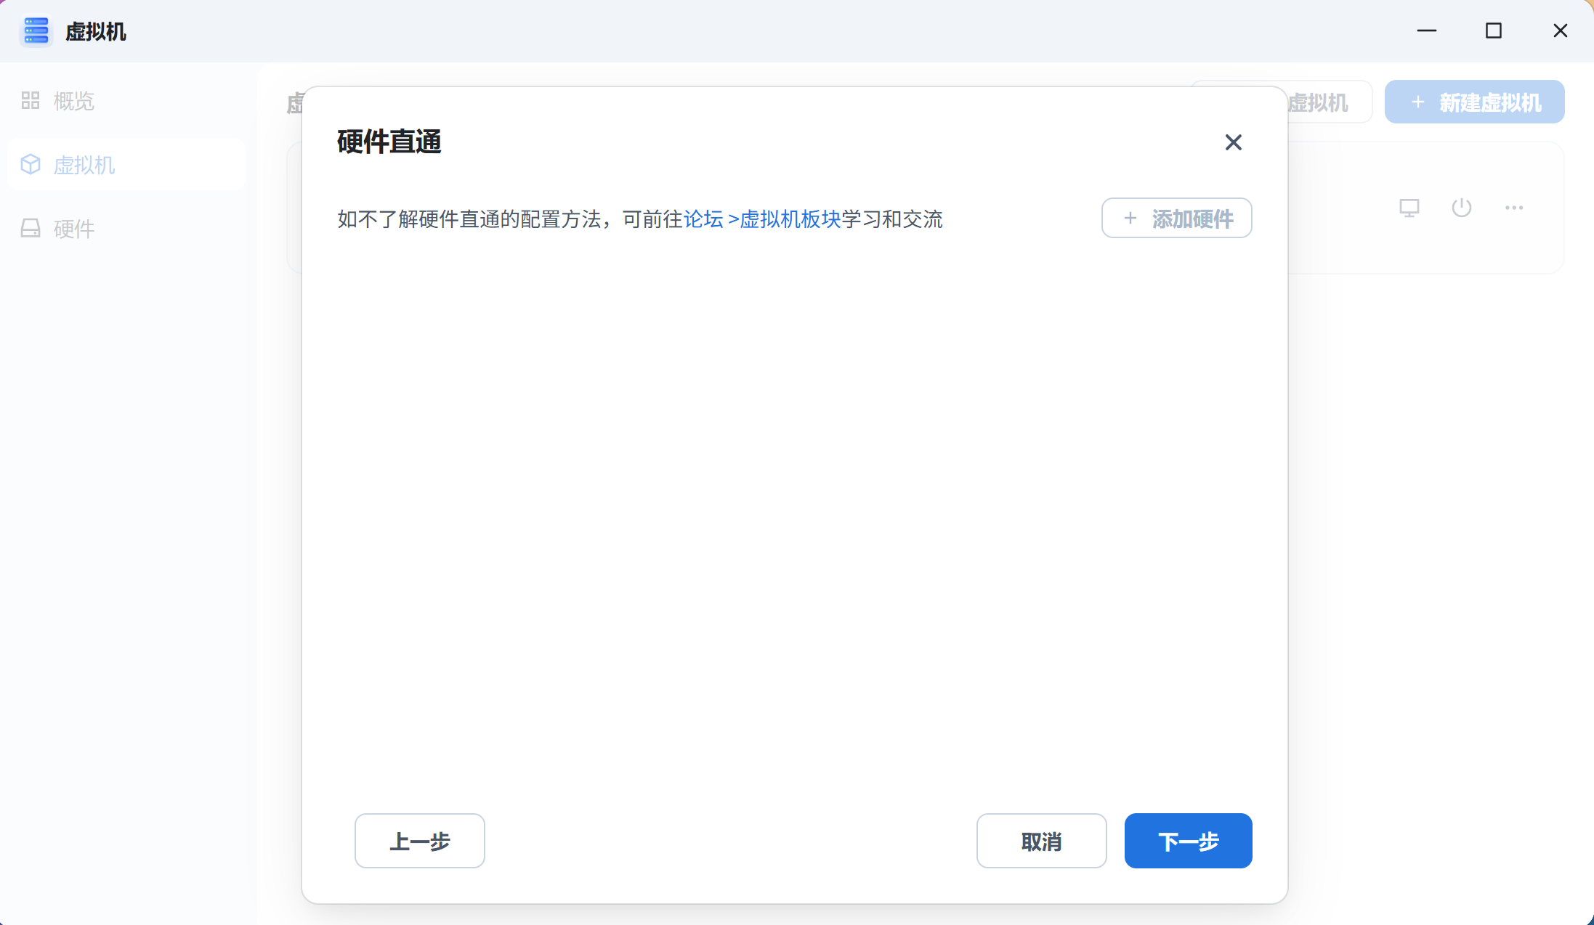
Task: Click 下一步 to proceed
Action: coord(1188,841)
